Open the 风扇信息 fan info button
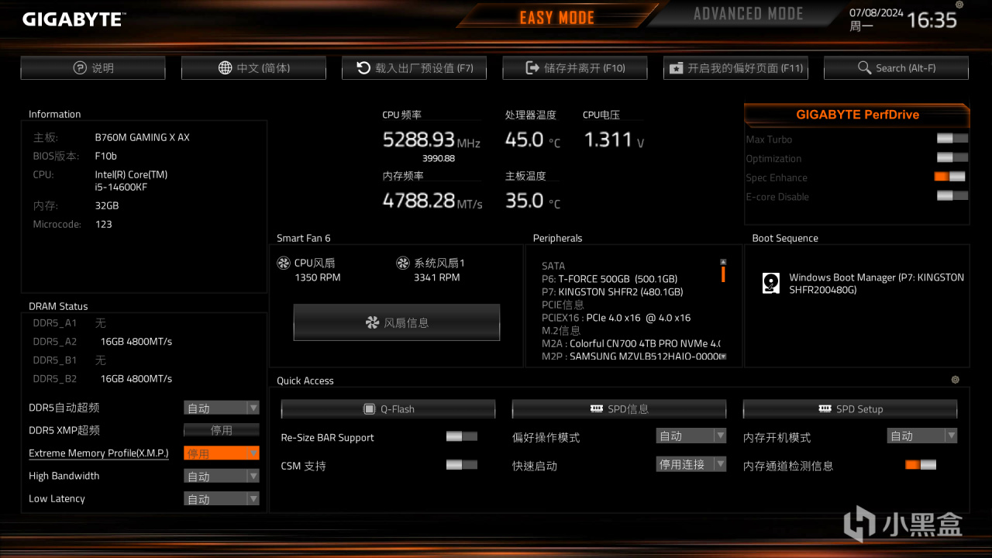 click(397, 322)
